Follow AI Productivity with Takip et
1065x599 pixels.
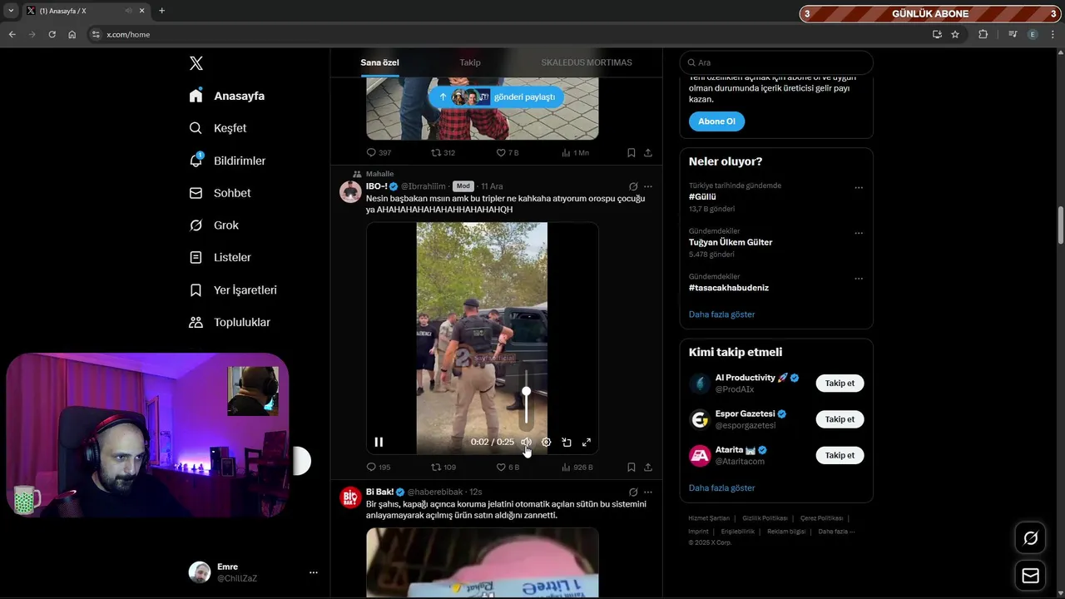pyautogui.click(x=840, y=384)
